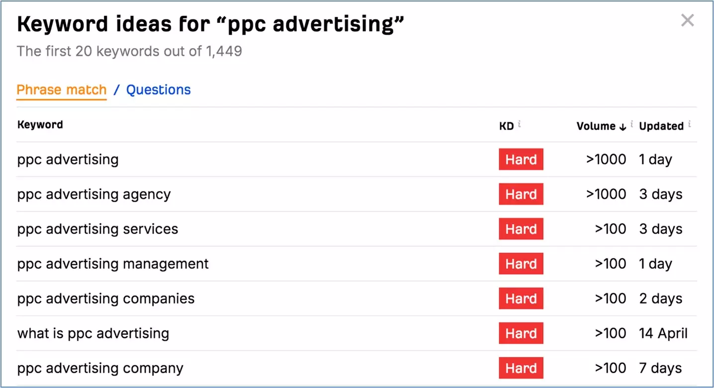Click the KD info icon
The width and height of the screenshot is (714, 388).
coord(520,124)
